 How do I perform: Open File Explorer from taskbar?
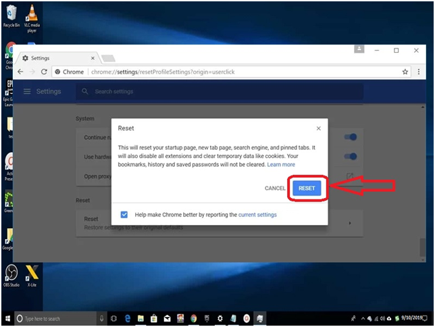(140, 318)
